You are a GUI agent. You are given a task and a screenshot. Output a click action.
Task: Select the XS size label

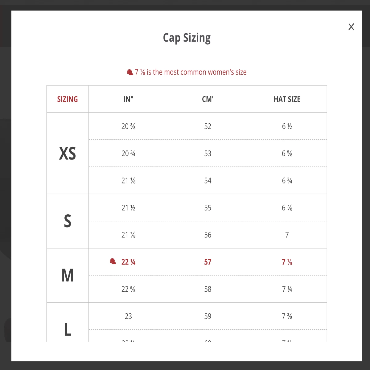(68, 153)
